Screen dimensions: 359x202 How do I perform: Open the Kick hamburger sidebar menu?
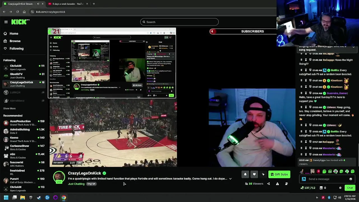[x=6, y=22]
